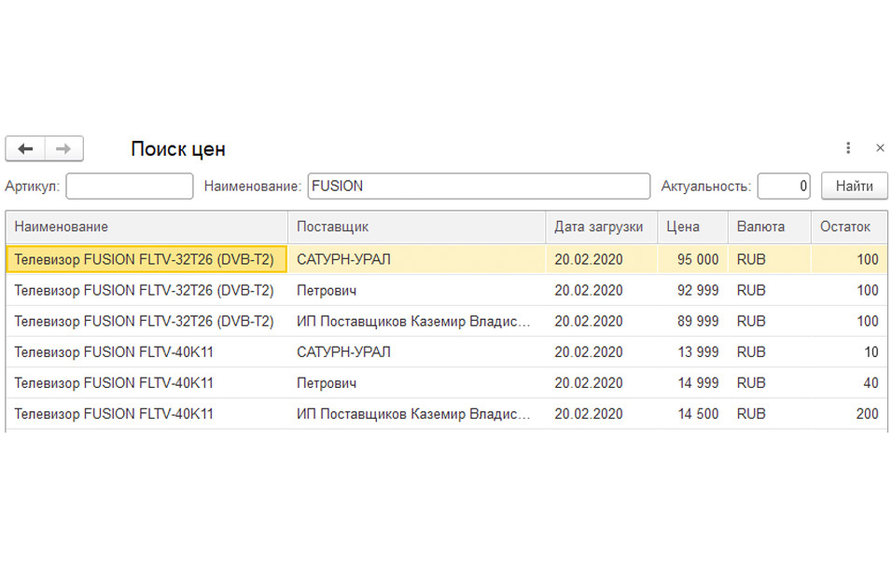The width and height of the screenshot is (892, 565).
Task: Sort by the Валюта column header
Action: click(x=769, y=227)
